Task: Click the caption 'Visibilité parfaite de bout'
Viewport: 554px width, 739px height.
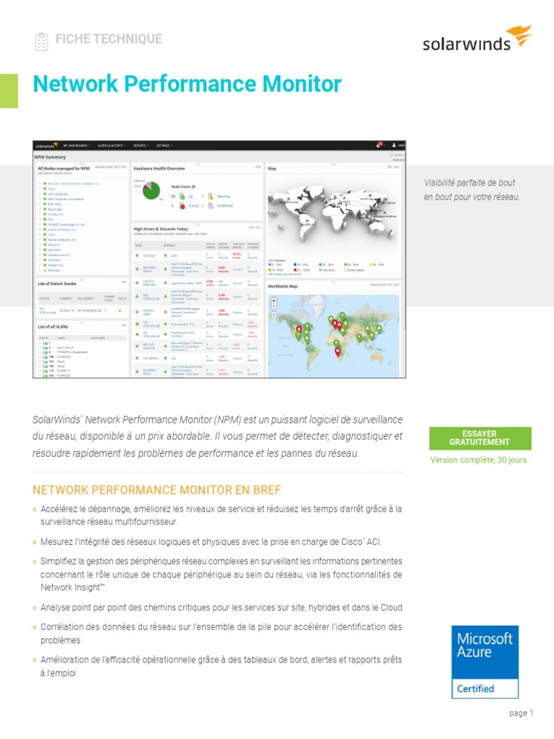Action: click(470, 183)
